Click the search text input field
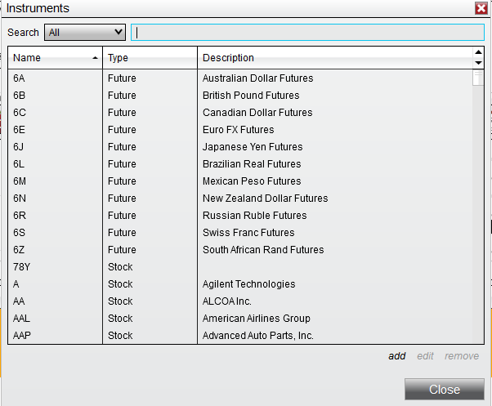The image size is (492, 406). 307,33
